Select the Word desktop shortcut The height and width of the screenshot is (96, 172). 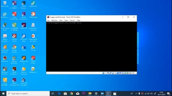(24, 48)
